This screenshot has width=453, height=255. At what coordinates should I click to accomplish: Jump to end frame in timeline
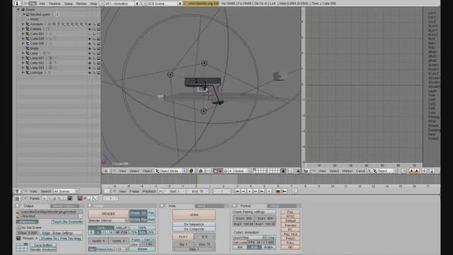pyautogui.click(x=262, y=191)
